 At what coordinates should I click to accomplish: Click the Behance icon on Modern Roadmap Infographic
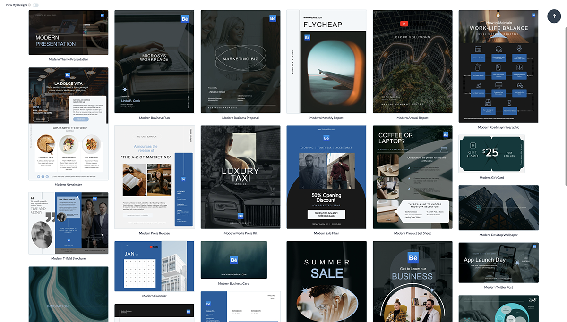coord(533,15)
